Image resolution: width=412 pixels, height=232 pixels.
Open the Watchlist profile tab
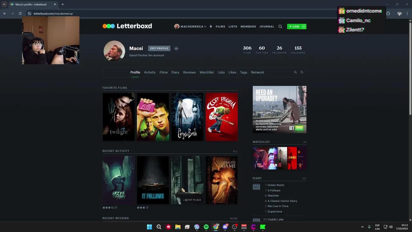point(206,72)
